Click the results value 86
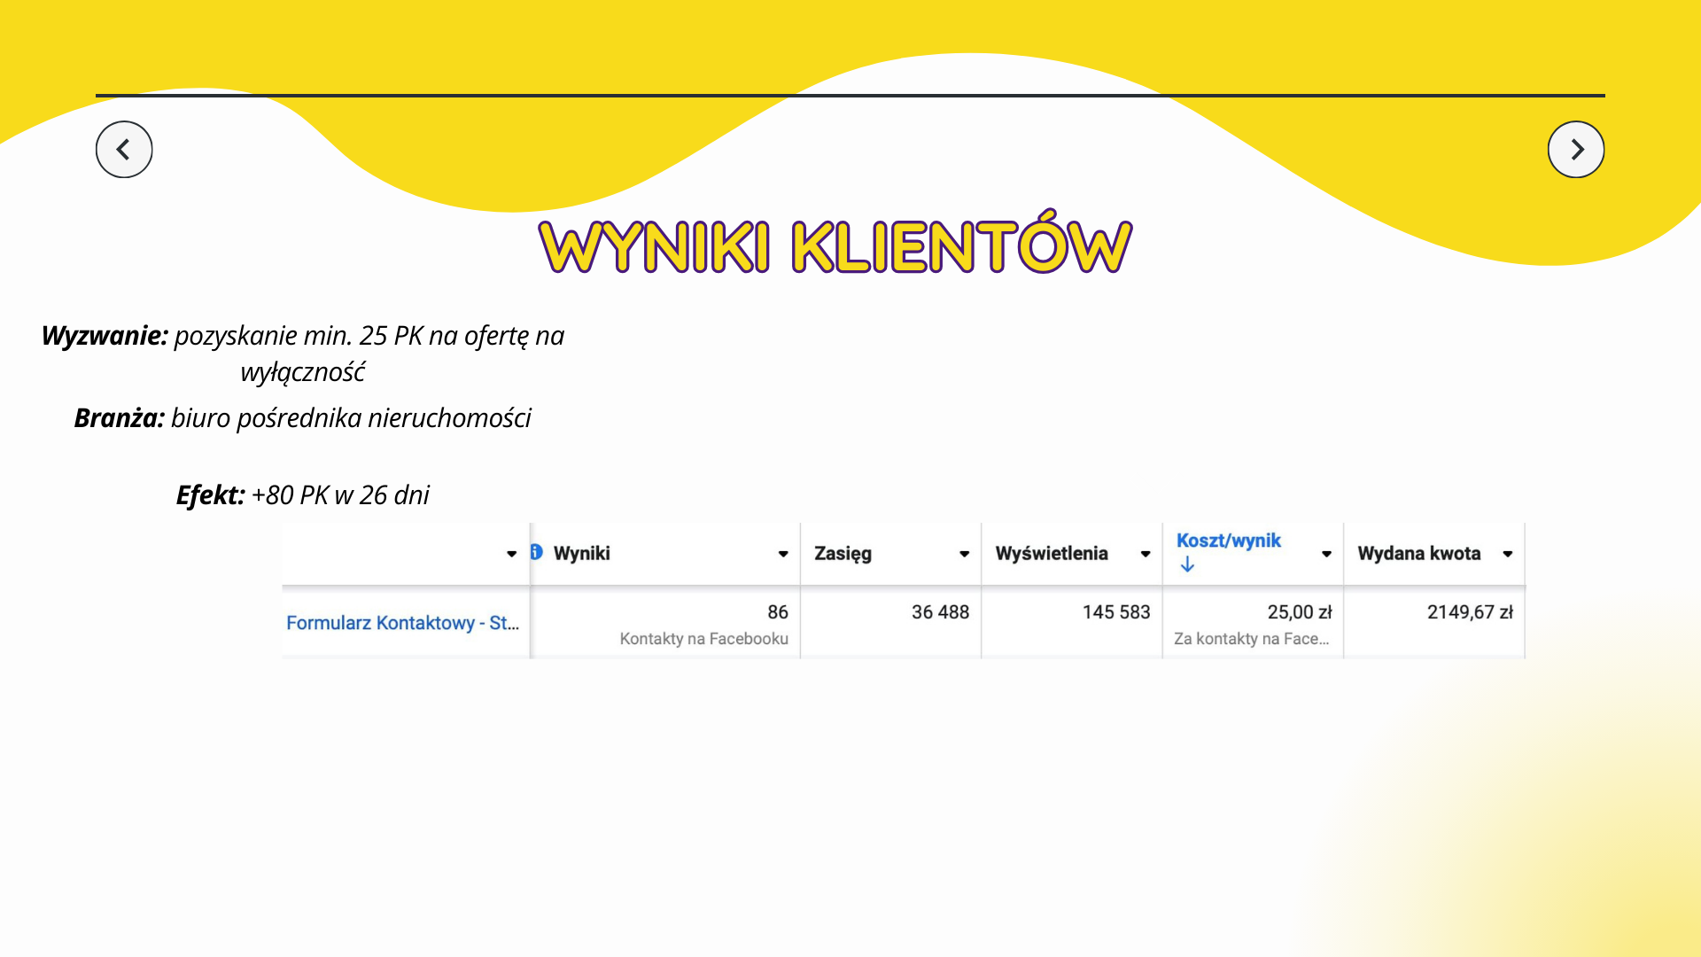 [778, 612]
